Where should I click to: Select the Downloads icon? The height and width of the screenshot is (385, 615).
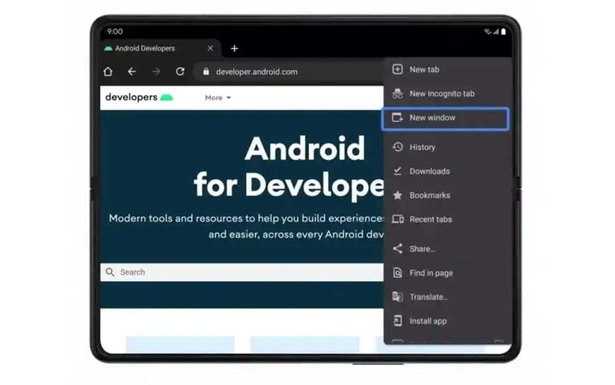tap(397, 171)
